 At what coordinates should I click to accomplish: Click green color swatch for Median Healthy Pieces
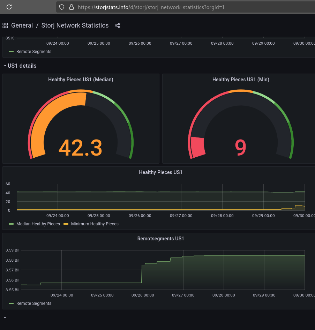[x=11, y=224]
